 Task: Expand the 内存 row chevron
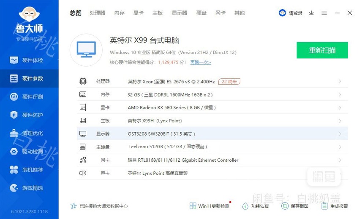tap(340, 94)
